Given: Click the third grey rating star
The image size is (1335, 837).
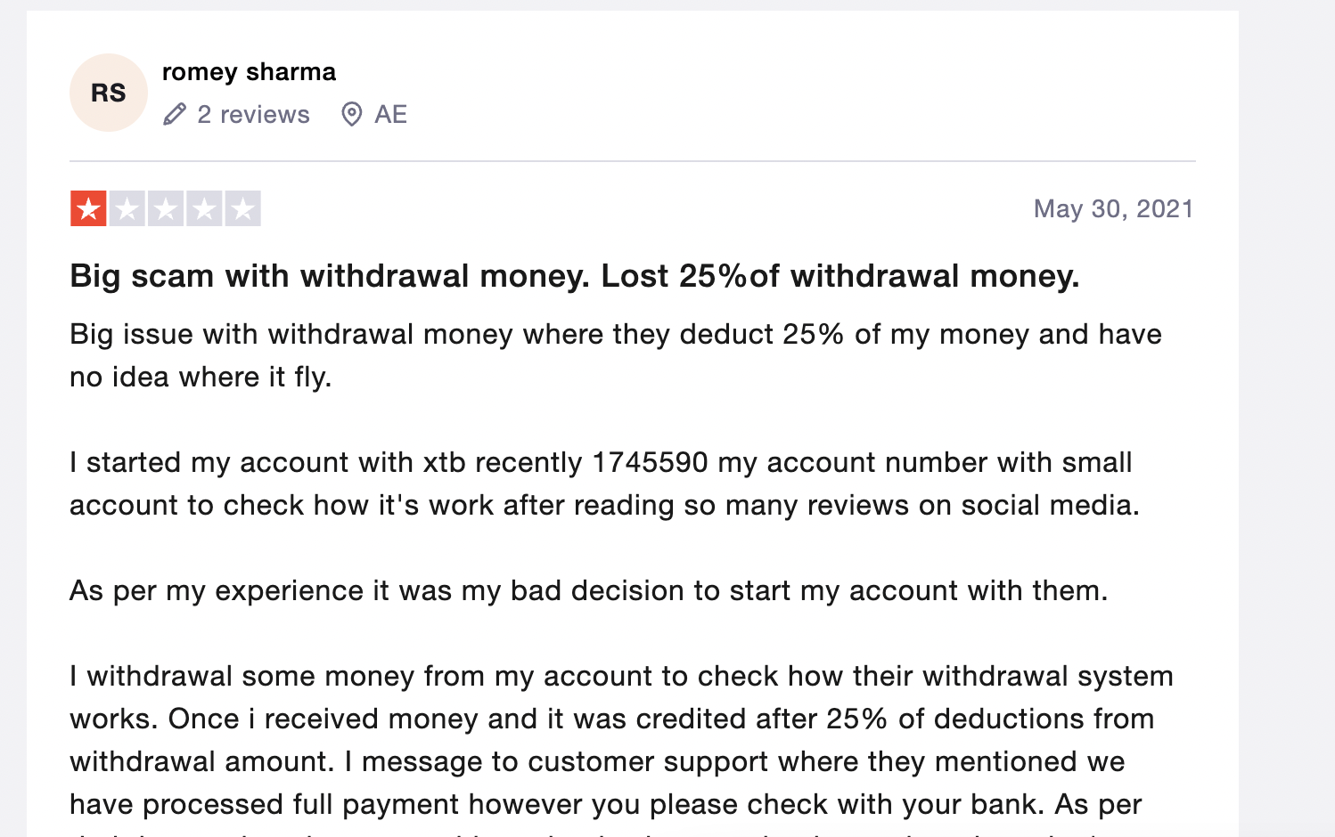Looking at the screenshot, I should click(166, 209).
